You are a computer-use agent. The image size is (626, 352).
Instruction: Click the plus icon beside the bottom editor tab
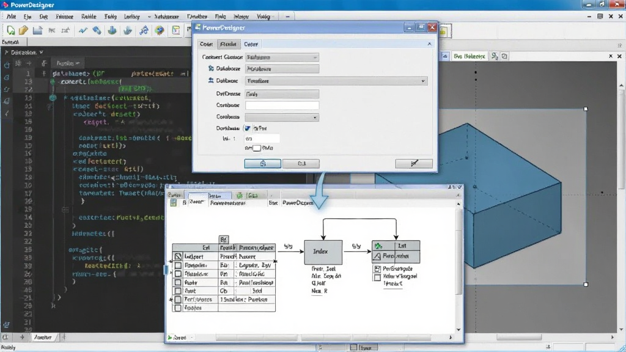pyautogui.click(x=23, y=337)
